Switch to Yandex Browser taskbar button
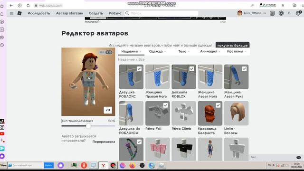The height and width of the screenshot is (171, 304). click(103, 165)
